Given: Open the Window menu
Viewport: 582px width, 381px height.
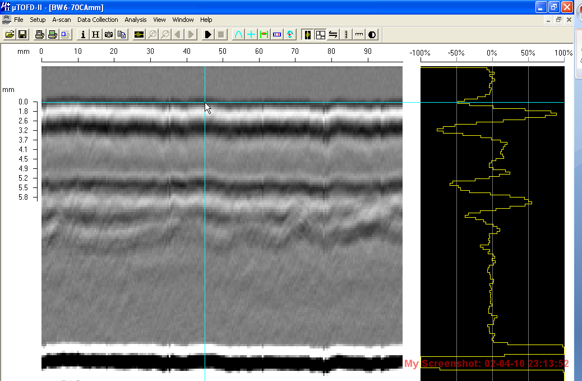Looking at the screenshot, I should tap(183, 20).
